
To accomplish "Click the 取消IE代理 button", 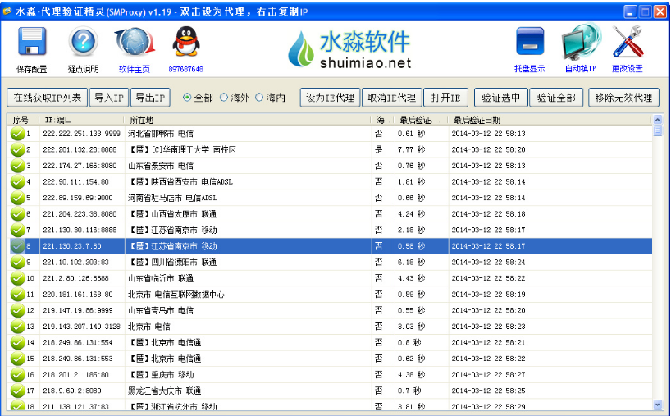I will (392, 98).
